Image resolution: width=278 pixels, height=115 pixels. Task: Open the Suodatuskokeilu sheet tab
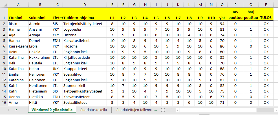pyautogui.click(x=93, y=110)
